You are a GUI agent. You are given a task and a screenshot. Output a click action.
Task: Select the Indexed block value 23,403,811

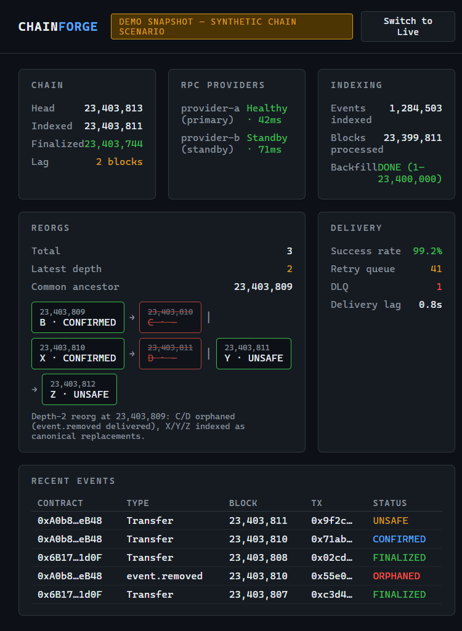coord(113,126)
